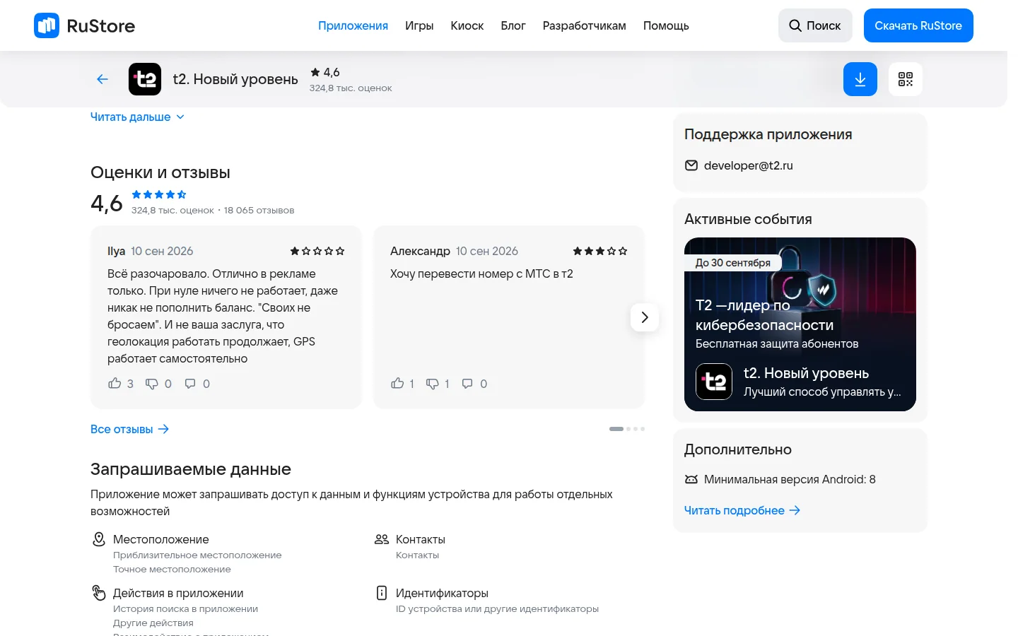Select Александр's three-star rating

coord(600,251)
